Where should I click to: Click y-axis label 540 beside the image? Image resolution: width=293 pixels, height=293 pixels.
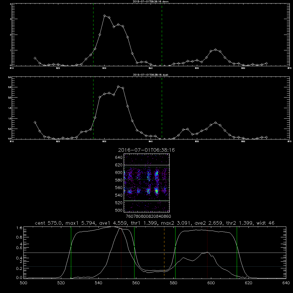[x=119, y=195]
